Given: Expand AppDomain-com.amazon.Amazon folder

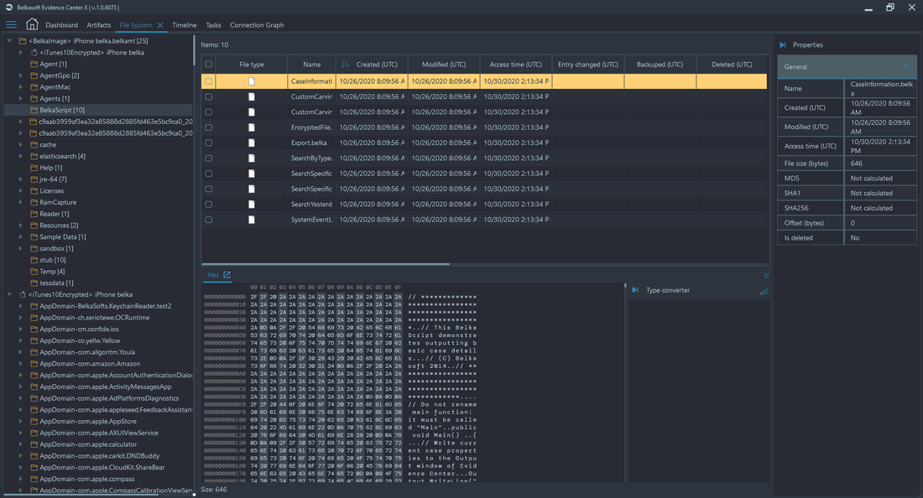Looking at the screenshot, I should click(x=21, y=363).
